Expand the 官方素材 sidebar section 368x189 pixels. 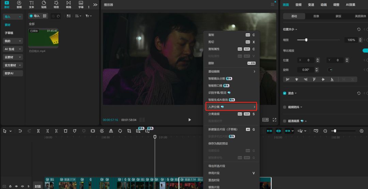20,65
